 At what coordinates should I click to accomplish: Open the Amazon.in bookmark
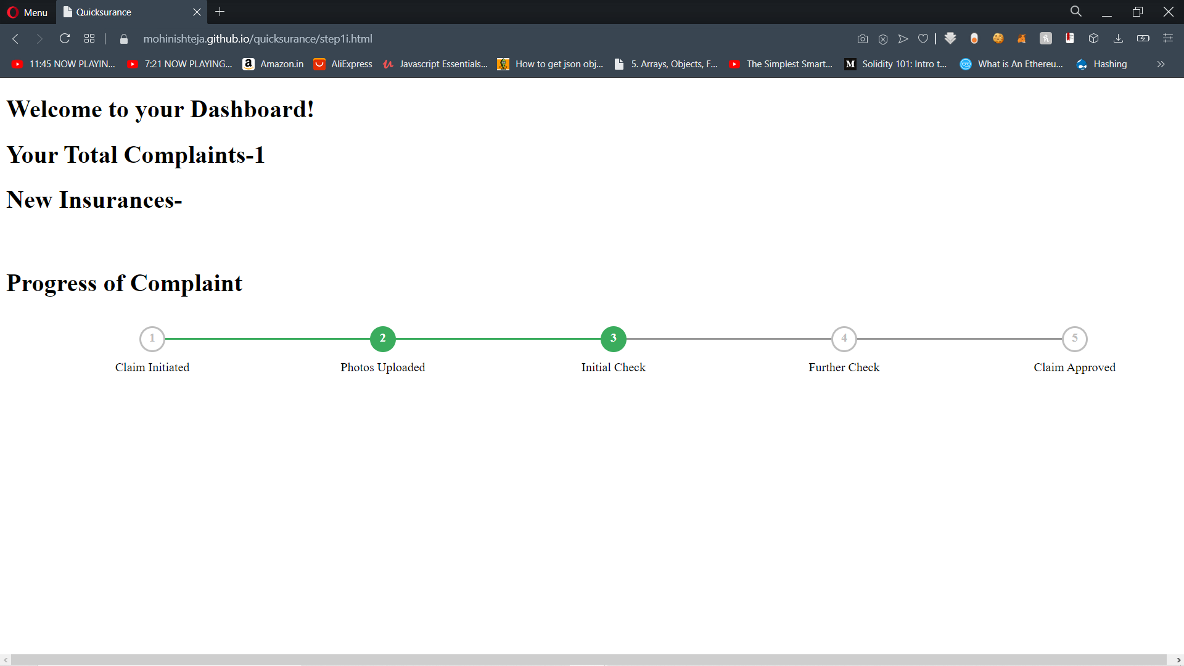[x=273, y=64]
